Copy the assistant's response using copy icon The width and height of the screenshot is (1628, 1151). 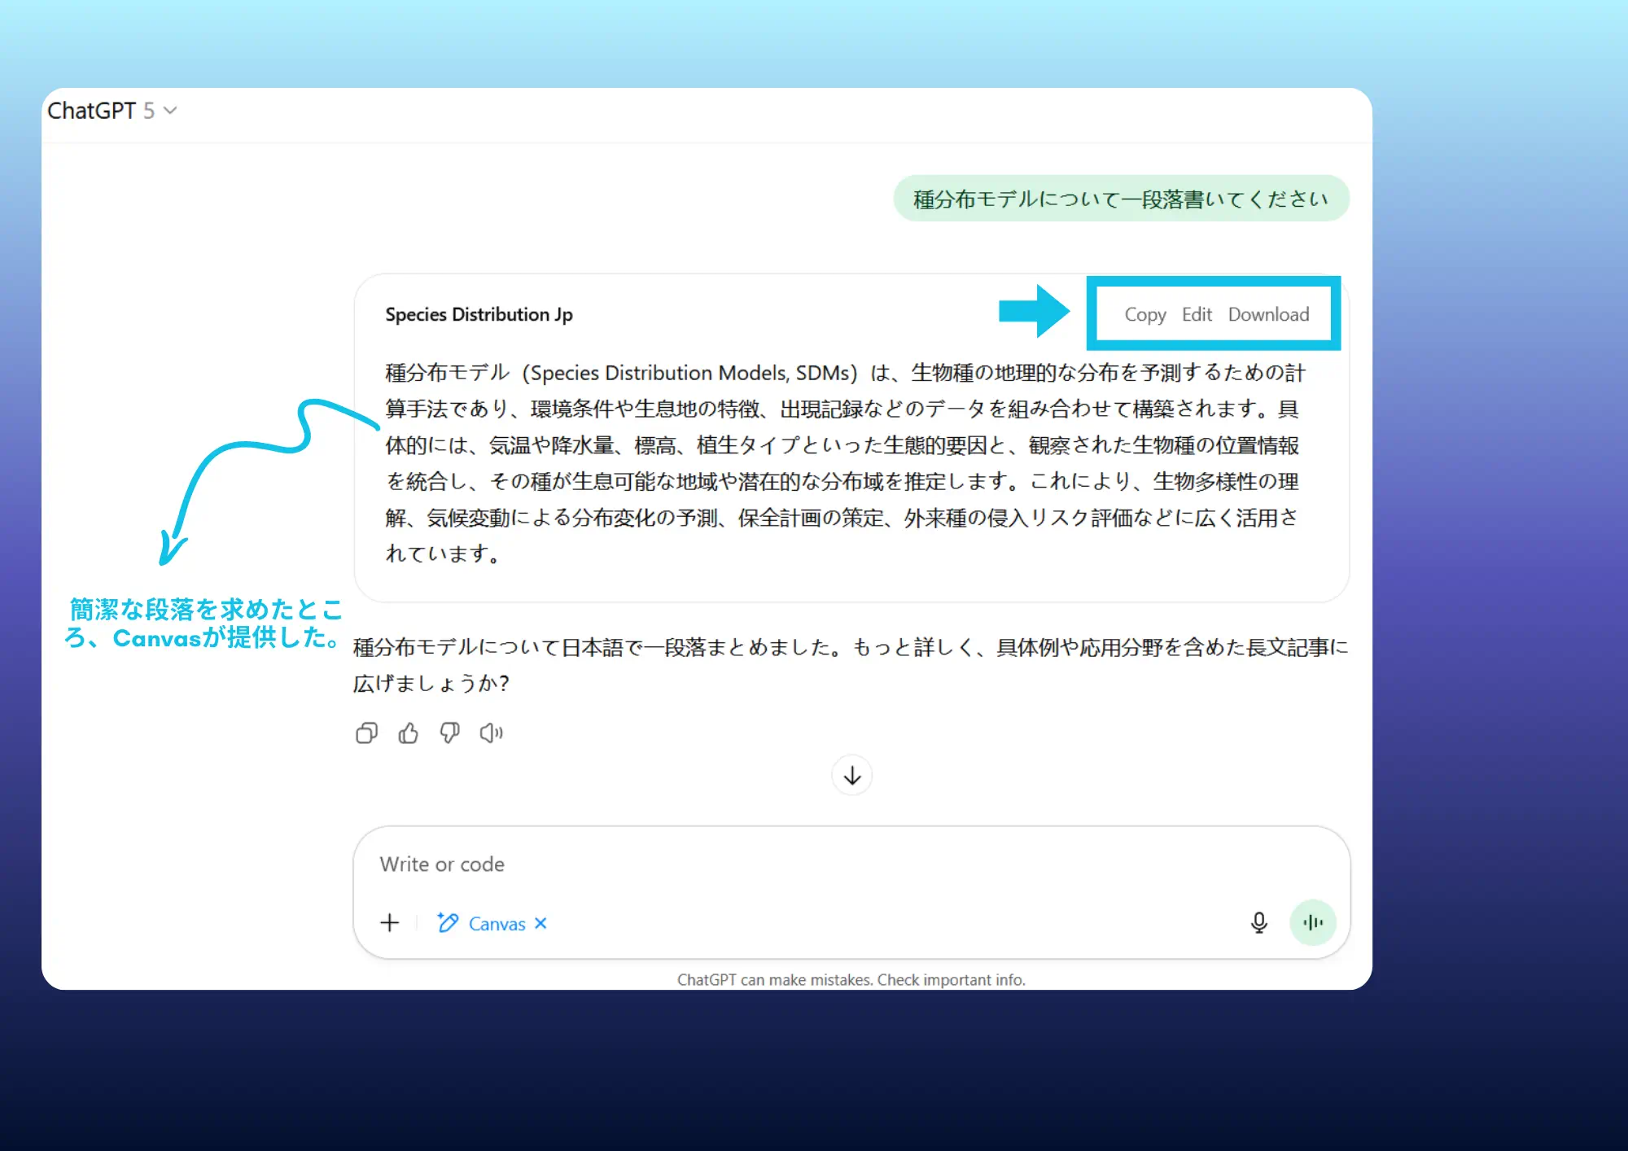point(366,732)
